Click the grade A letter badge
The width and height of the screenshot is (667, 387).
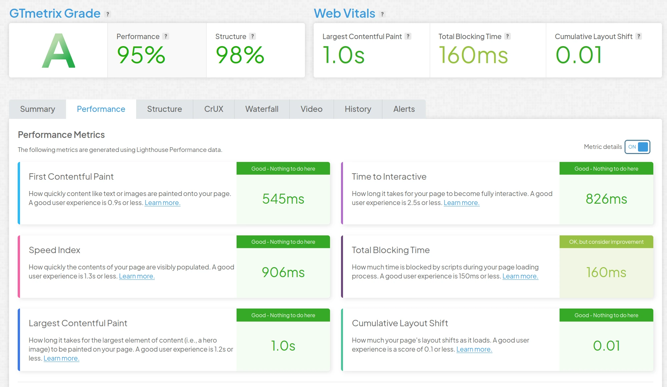pos(58,51)
